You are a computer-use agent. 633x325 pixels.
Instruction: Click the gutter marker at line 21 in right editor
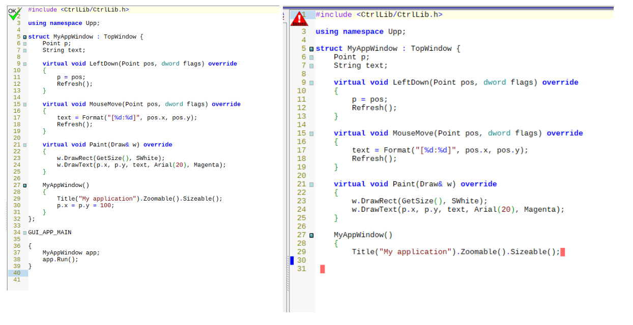coord(311,184)
